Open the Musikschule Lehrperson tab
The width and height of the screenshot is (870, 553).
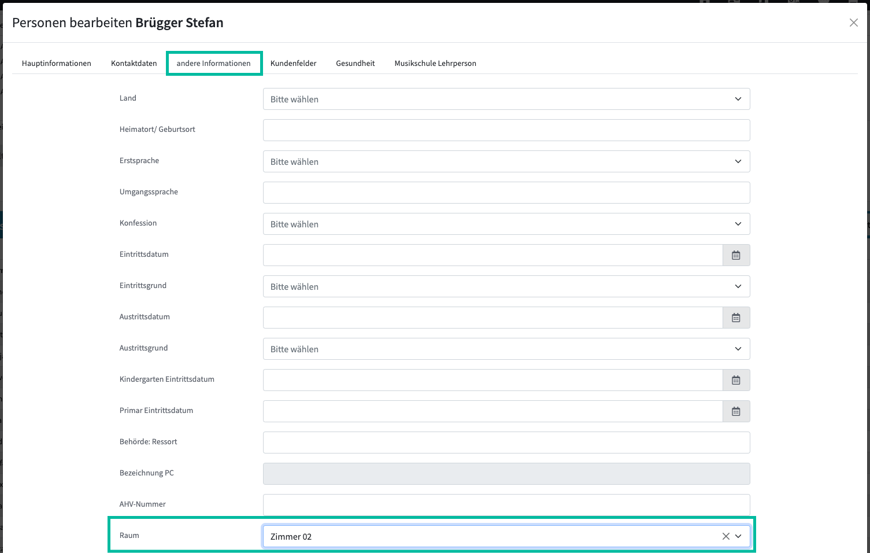tap(435, 63)
